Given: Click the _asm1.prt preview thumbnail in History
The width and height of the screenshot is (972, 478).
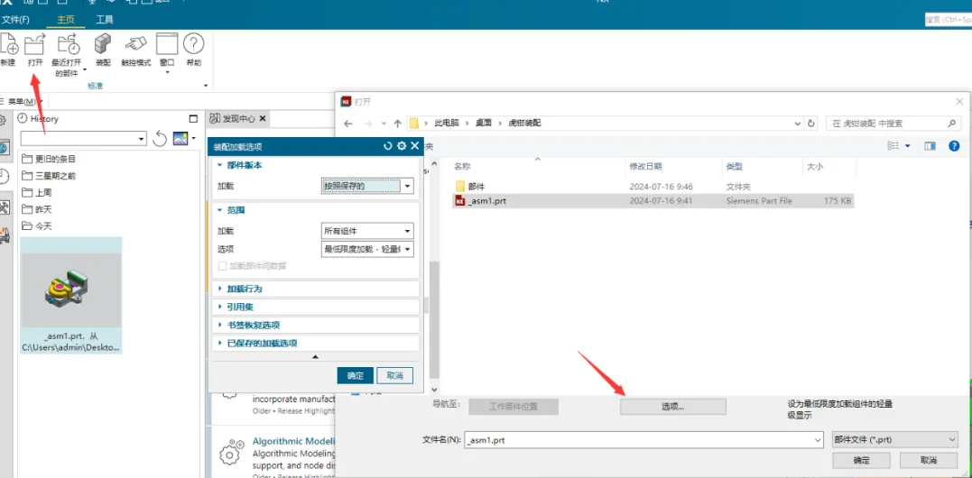Looking at the screenshot, I should coord(70,289).
